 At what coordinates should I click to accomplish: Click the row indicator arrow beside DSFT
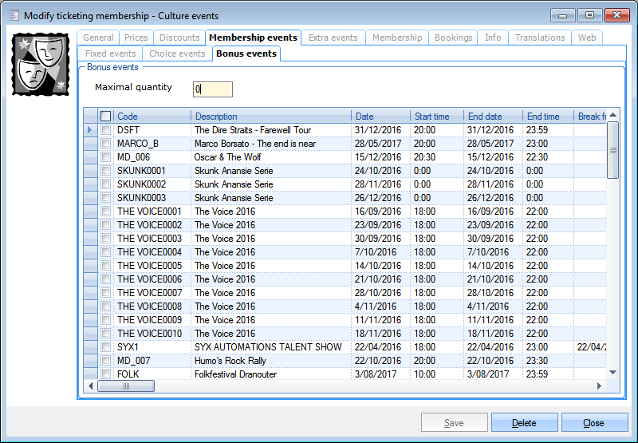(x=90, y=130)
